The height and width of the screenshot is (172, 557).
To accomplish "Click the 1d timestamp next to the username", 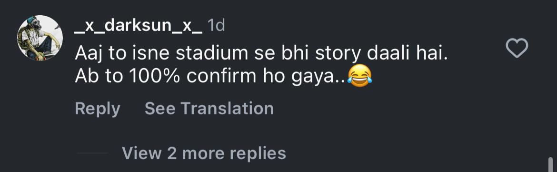I will click(216, 26).
